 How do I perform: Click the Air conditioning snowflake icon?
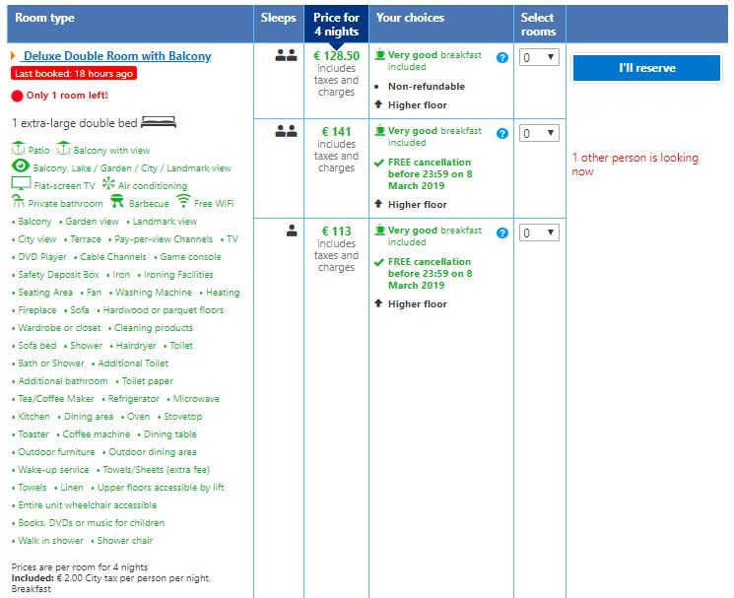click(108, 184)
